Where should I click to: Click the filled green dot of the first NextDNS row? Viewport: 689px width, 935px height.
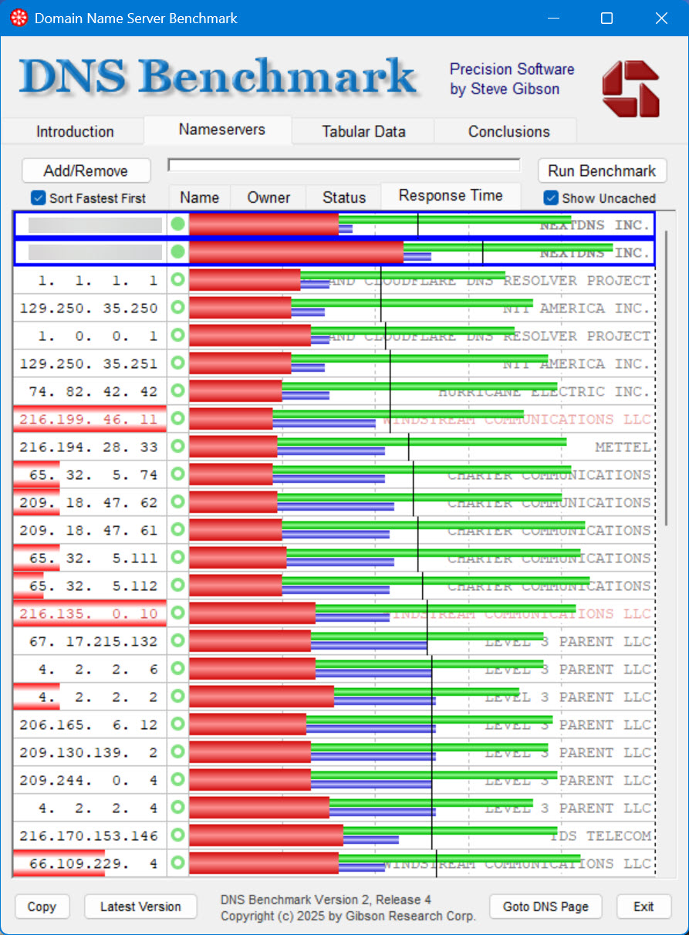(x=178, y=224)
